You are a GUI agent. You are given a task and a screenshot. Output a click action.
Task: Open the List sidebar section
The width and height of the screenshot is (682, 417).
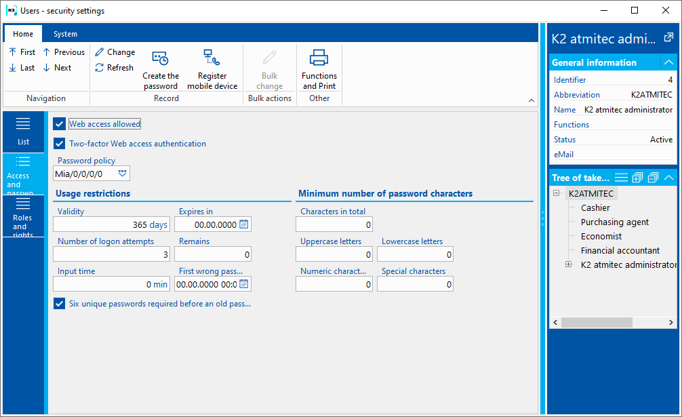[23, 132]
